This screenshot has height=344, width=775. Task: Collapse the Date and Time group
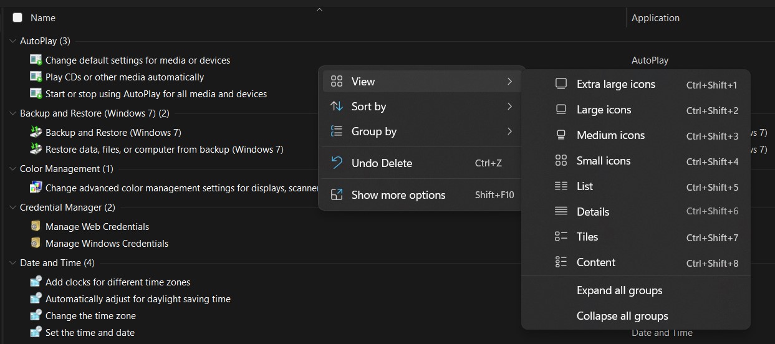[12, 262]
